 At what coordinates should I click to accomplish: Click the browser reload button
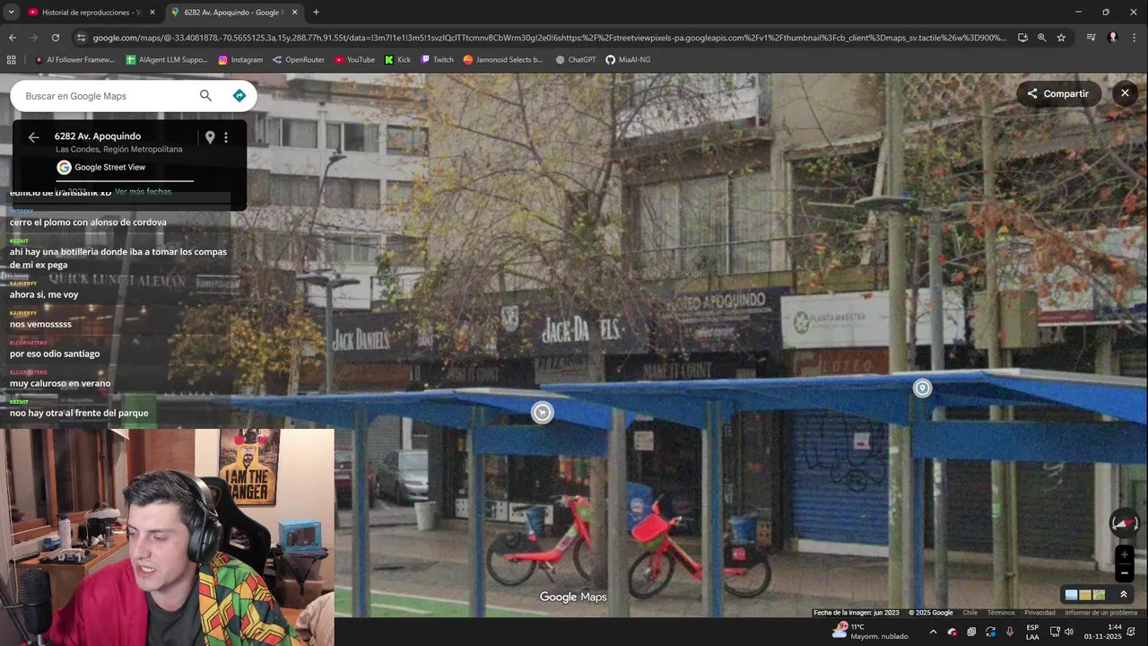click(56, 38)
